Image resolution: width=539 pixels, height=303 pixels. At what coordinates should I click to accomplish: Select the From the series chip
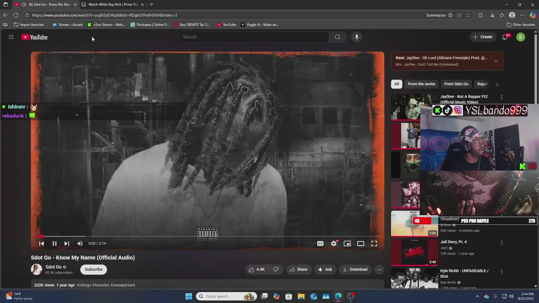(422, 84)
